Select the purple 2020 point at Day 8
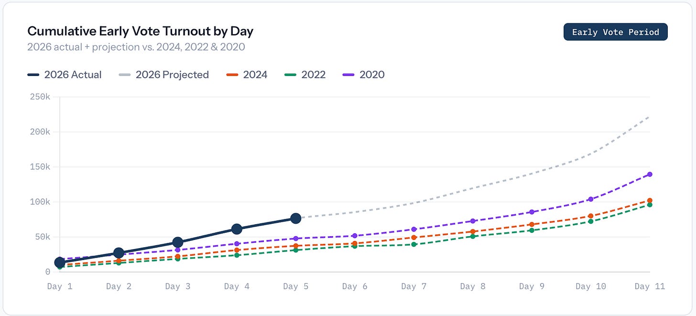Image resolution: width=696 pixels, height=316 pixels. (x=473, y=221)
